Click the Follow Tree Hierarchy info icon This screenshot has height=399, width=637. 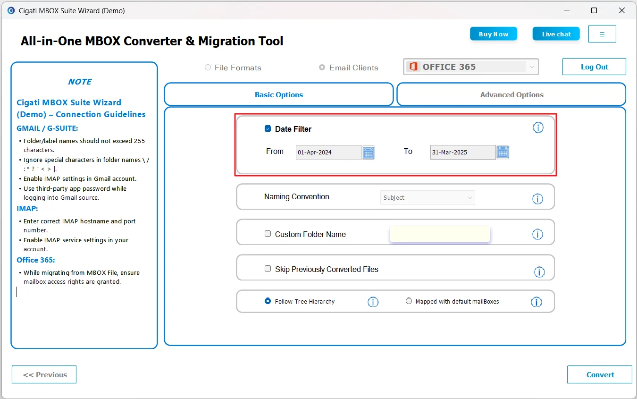point(373,302)
